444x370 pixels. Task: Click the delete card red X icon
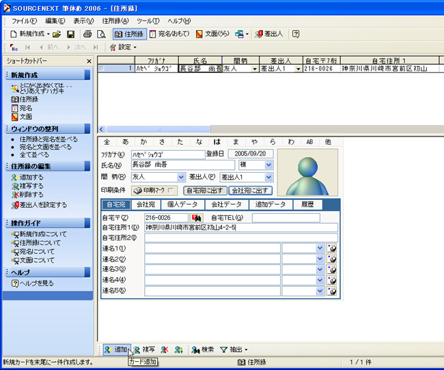[164, 350]
